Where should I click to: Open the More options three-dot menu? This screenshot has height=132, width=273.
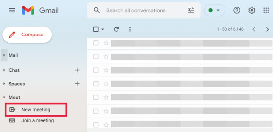[130, 29]
